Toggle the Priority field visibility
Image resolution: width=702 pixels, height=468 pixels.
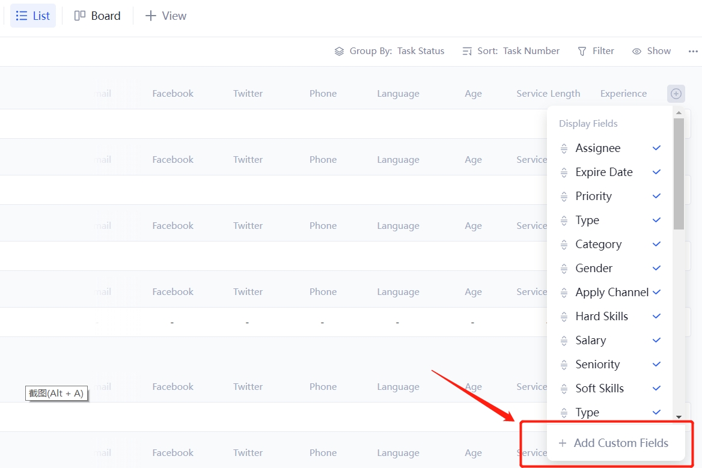pyautogui.click(x=656, y=196)
